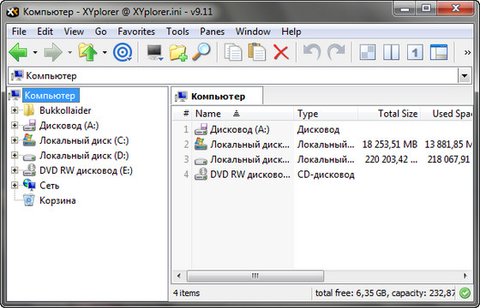Image resolution: width=480 pixels, height=308 pixels.
Task: Go up one folder level
Action: click(87, 52)
